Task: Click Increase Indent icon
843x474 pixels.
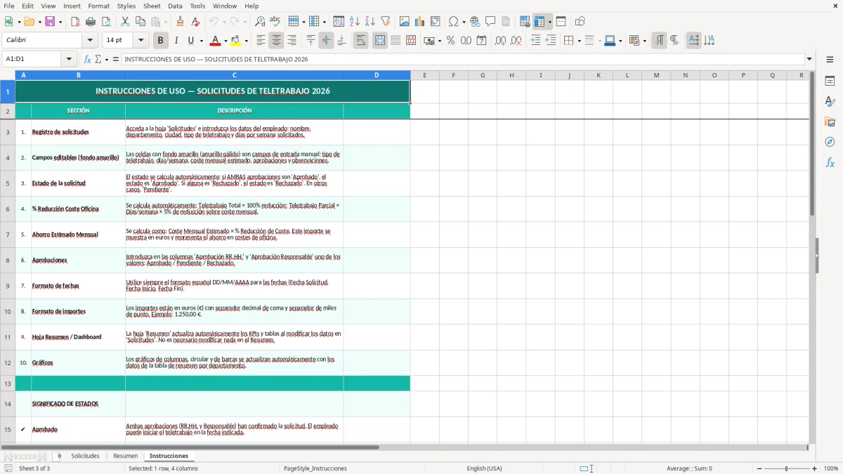Action: click(535, 41)
